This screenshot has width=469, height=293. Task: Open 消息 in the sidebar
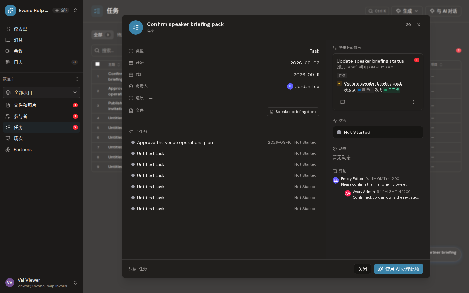pyautogui.click(x=41, y=40)
